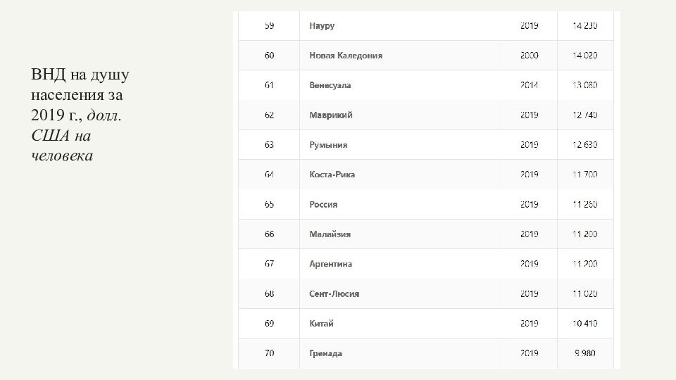
Task: Click the value 10 410 for Китай
Action: [585, 324]
